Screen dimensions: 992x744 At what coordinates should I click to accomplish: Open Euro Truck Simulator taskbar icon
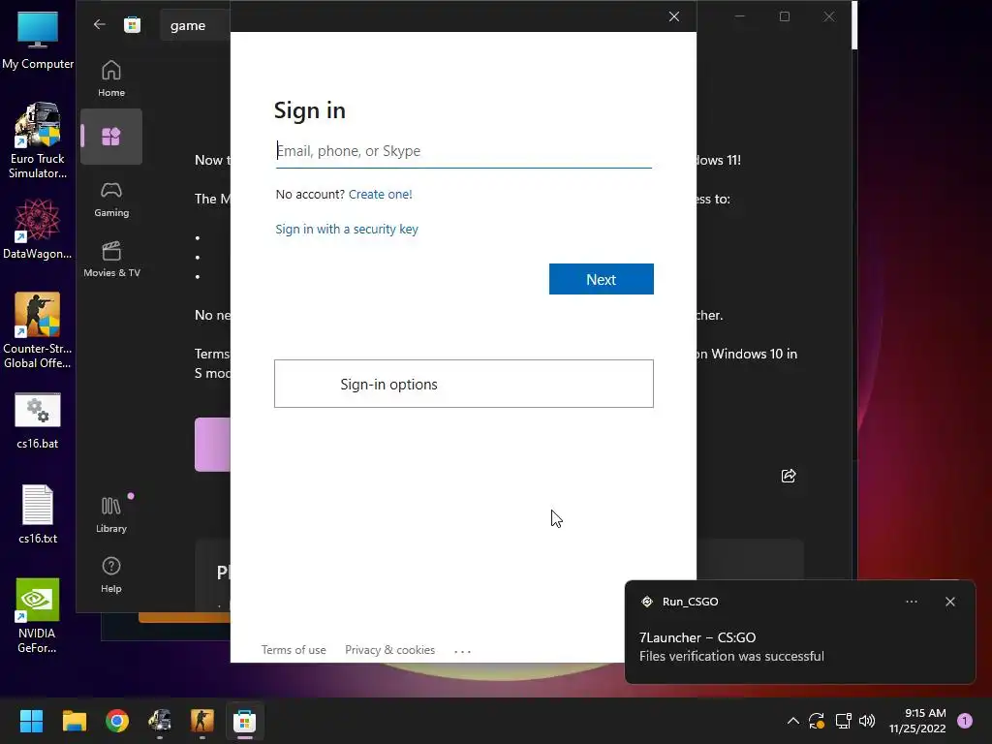pos(160,721)
